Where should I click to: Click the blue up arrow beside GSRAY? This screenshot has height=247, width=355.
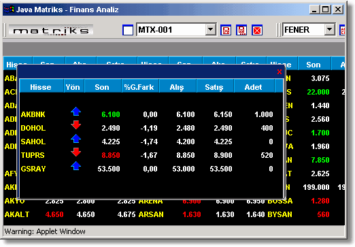[76, 166]
